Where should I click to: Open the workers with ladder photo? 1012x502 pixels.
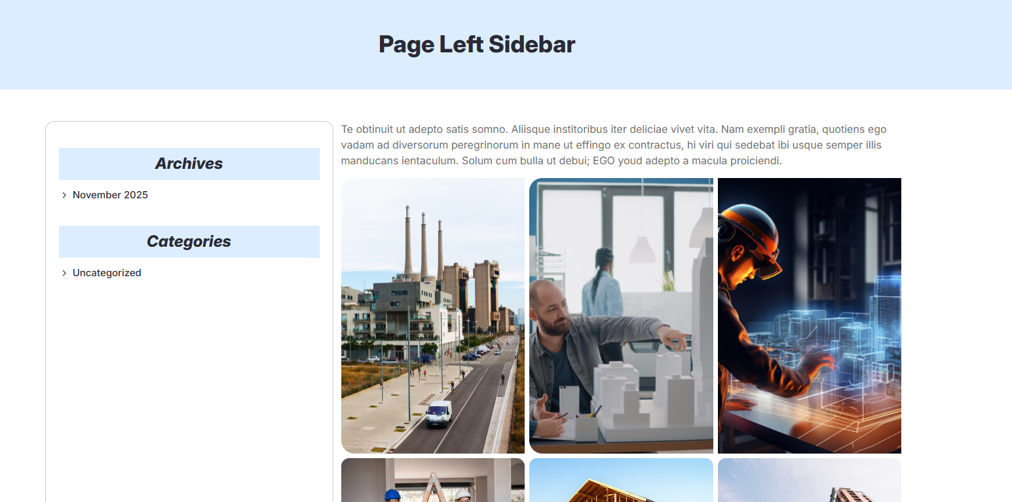click(433, 480)
